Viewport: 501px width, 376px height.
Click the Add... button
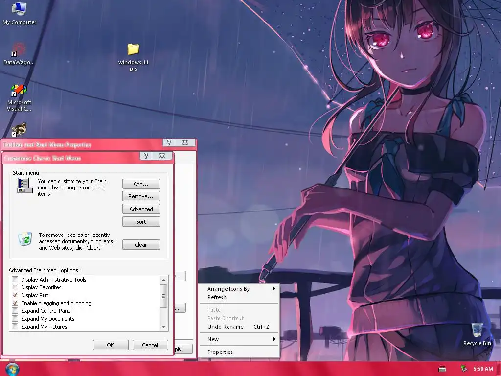141,184
